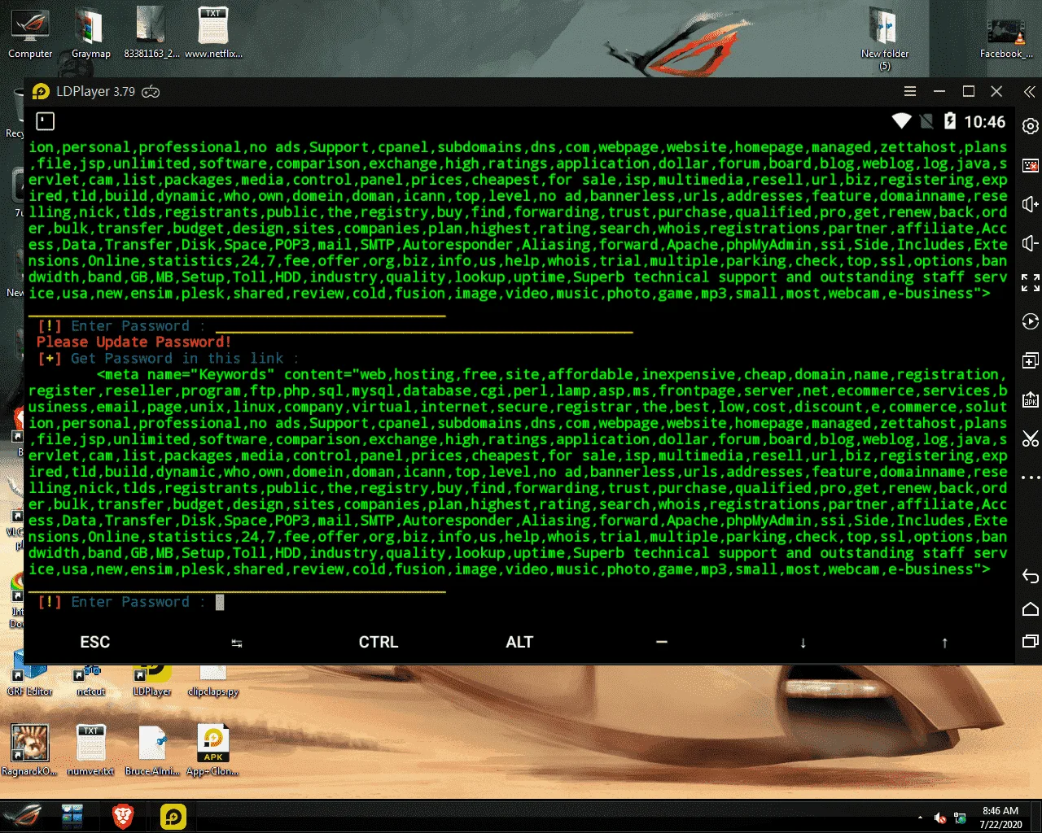This screenshot has width=1042, height=833.
Task: Install an APK via LDPlayer sidebar
Action: pyautogui.click(x=1030, y=399)
